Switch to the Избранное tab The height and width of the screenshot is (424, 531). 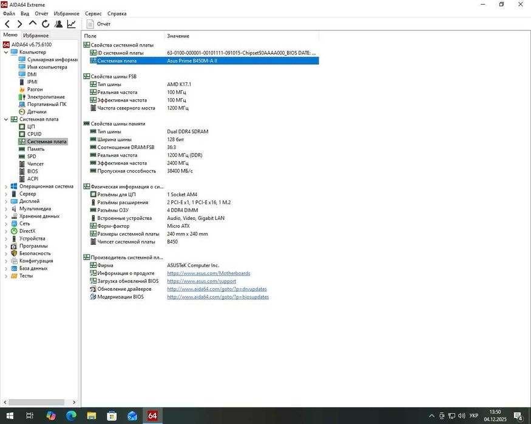coord(36,36)
